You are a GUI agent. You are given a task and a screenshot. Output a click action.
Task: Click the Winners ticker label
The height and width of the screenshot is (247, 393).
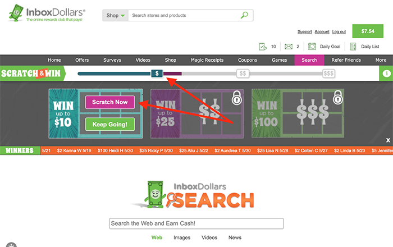point(20,150)
